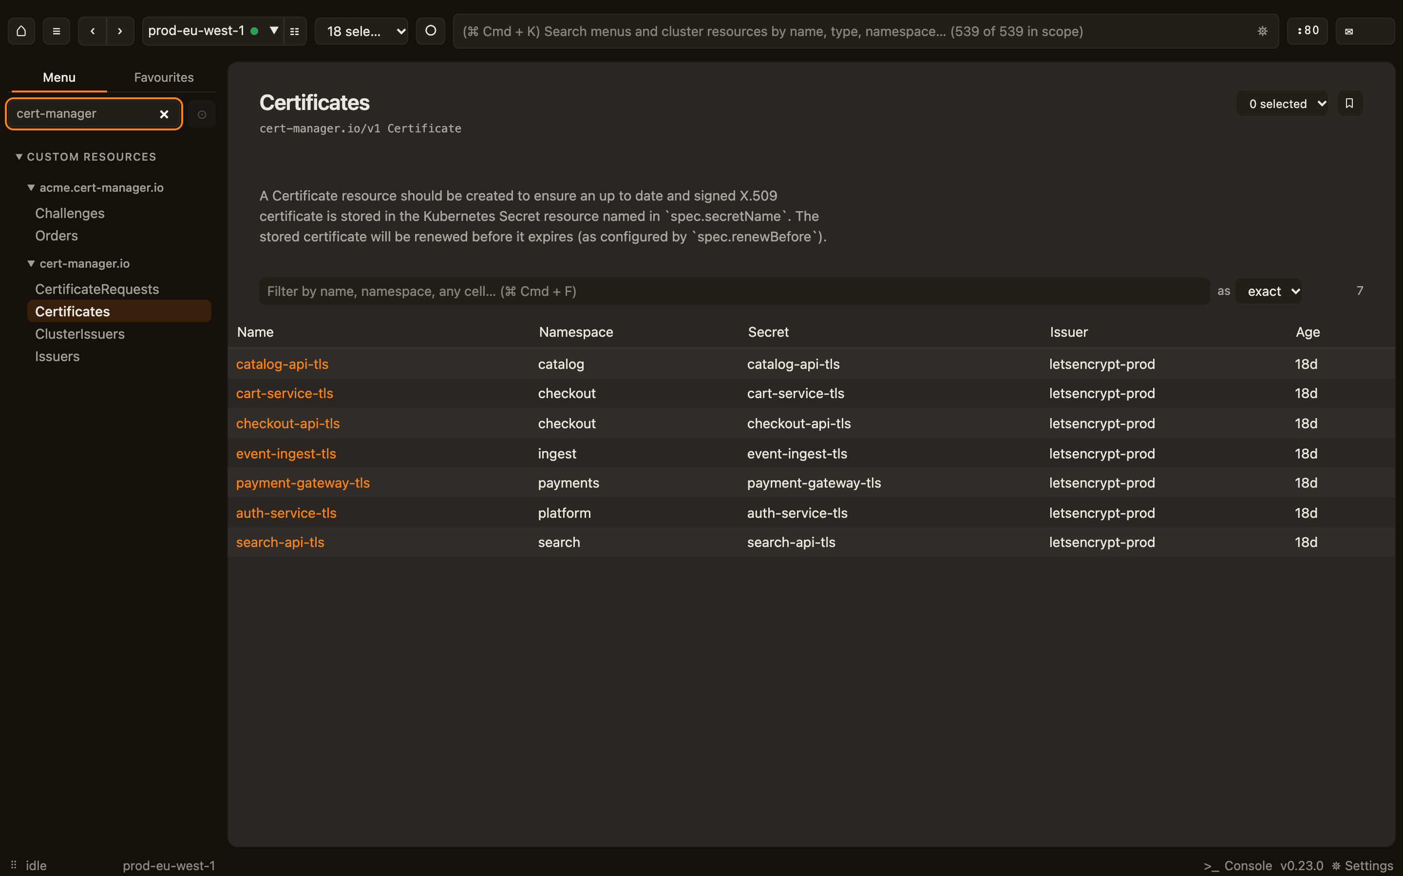Open the envelope messages icon
Viewport: 1403px width, 876px height.
[x=1365, y=31]
